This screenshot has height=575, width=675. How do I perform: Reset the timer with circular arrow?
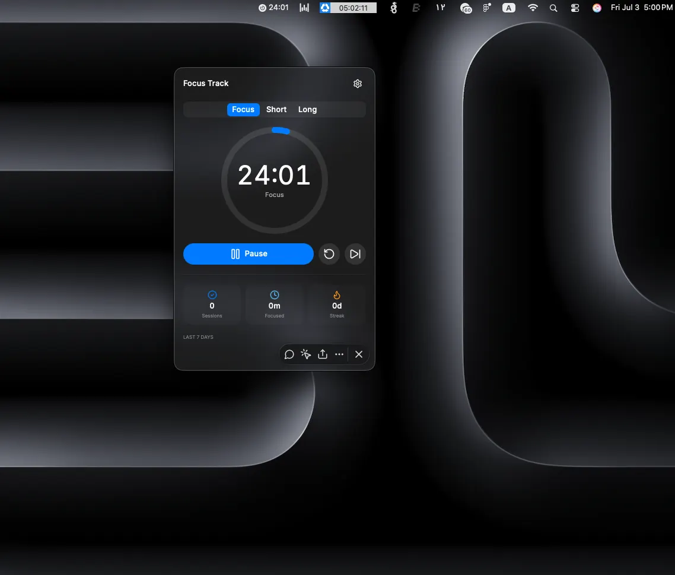[329, 254]
